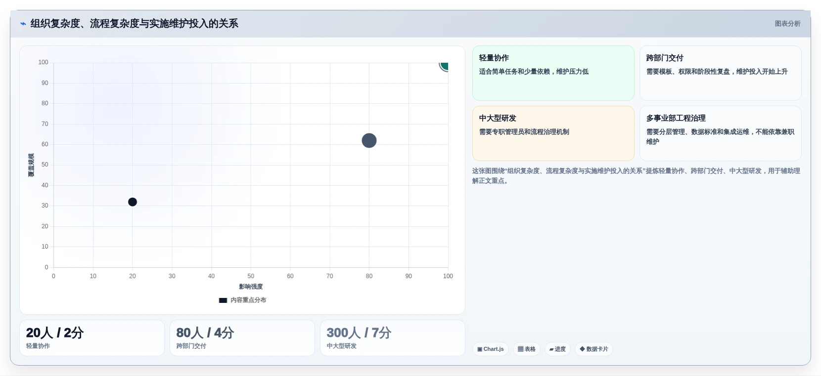Click the x-axis tick label 50
The height and width of the screenshot is (376, 821).
tap(251, 276)
